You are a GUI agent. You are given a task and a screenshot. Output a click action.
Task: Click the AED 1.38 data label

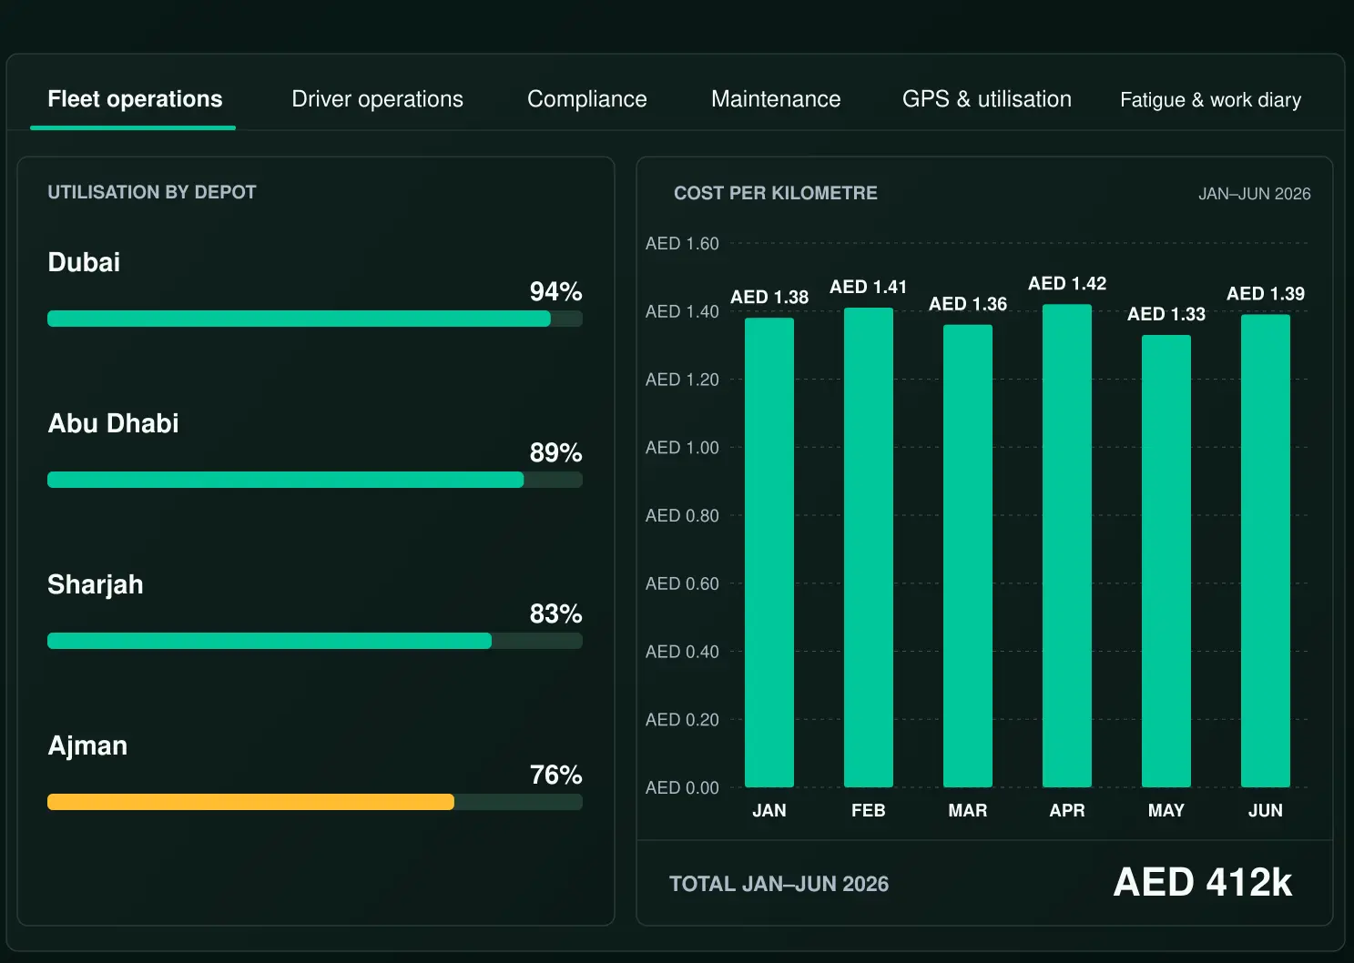pos(769,297)
